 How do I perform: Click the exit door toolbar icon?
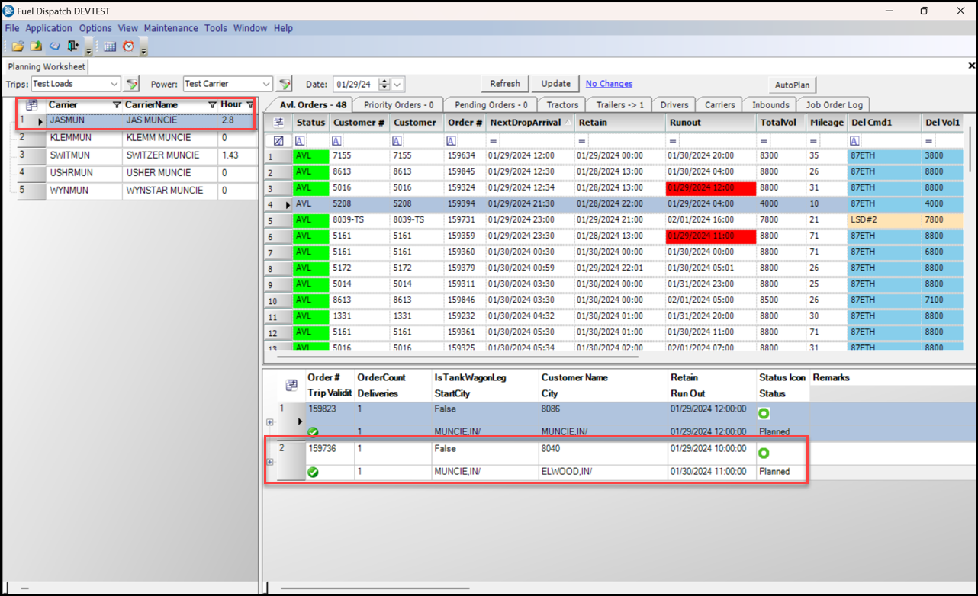tap(73, 46)
